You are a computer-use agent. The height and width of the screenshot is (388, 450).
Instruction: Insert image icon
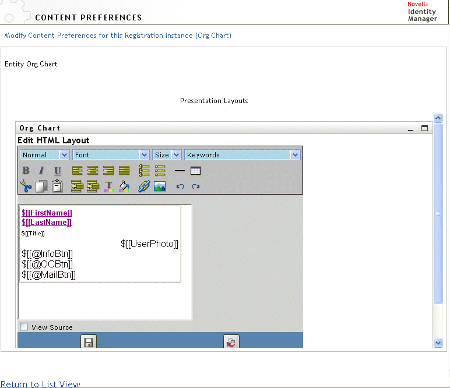tap(160, 186)
